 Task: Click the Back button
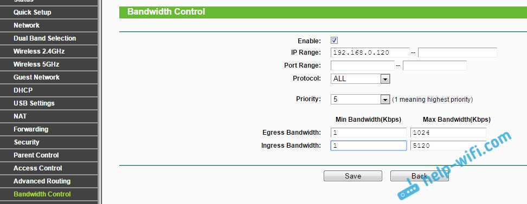[x=420, y=176]
